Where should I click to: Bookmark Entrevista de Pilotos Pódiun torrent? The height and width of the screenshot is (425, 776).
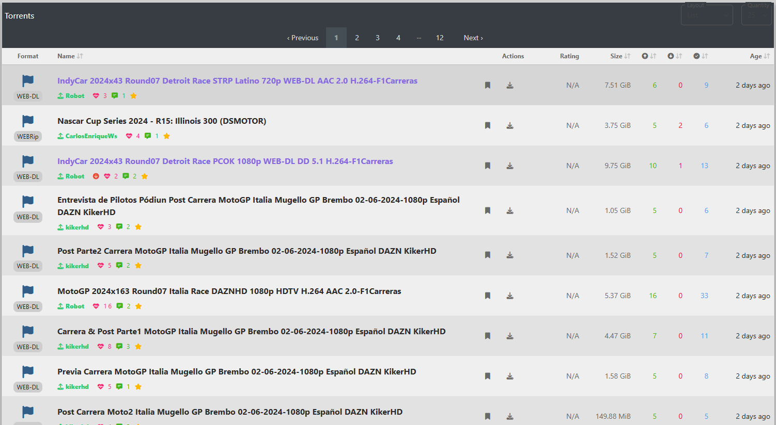coord(488,211)
